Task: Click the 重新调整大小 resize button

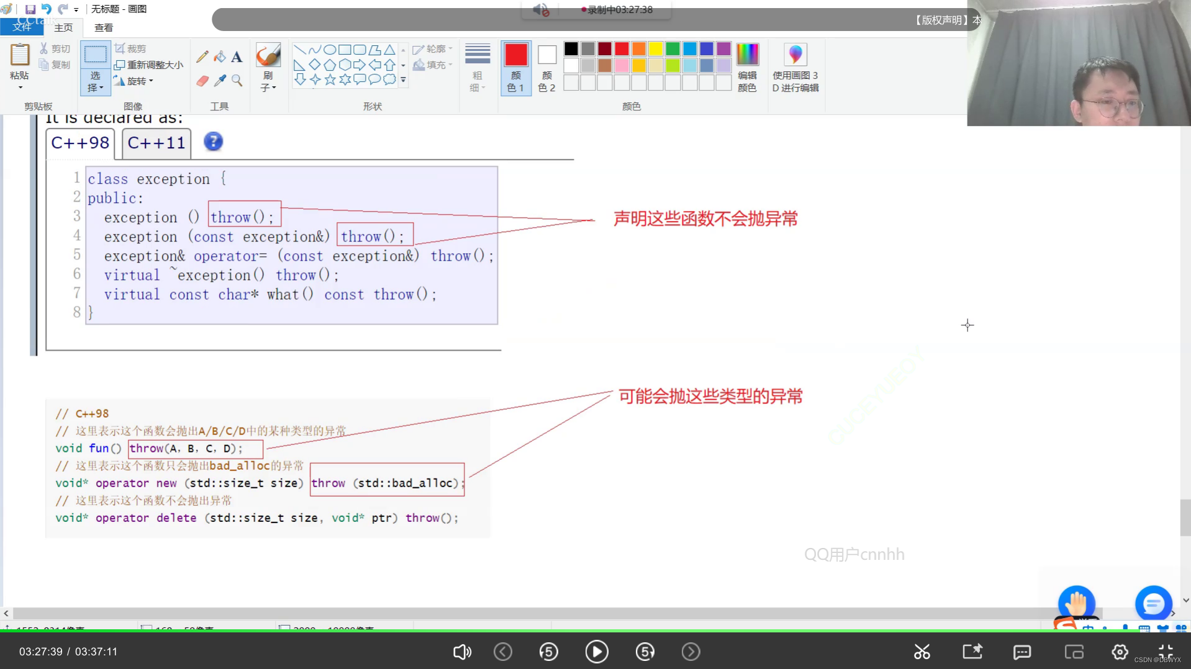Action: 149,64
